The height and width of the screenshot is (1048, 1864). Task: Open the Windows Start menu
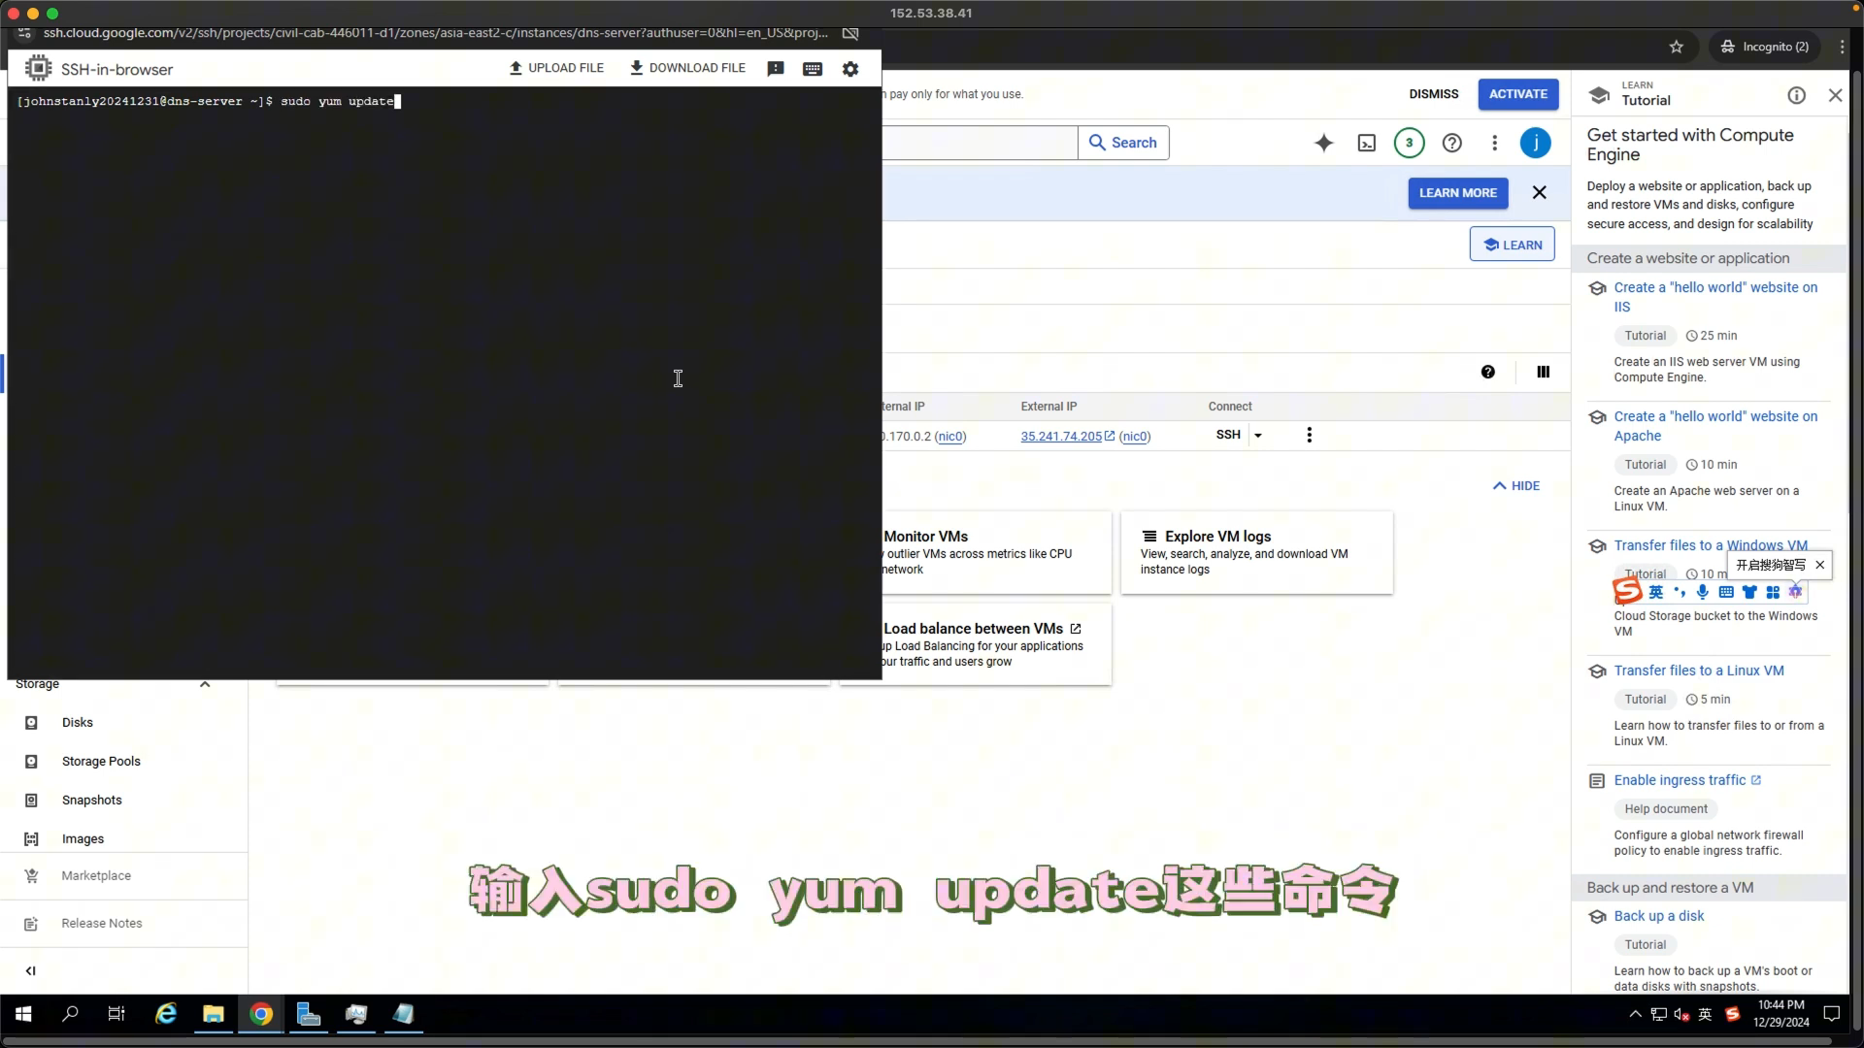point(23,1014)
